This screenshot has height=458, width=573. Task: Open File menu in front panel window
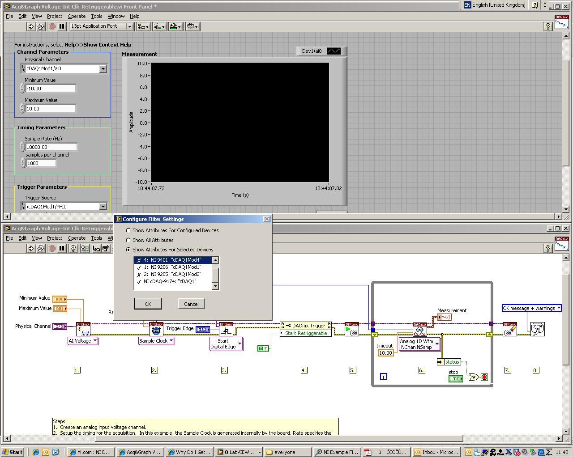point(9,16)
